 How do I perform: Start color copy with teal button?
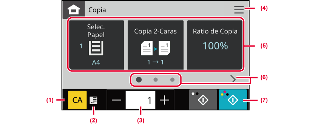tap(233, 100)
